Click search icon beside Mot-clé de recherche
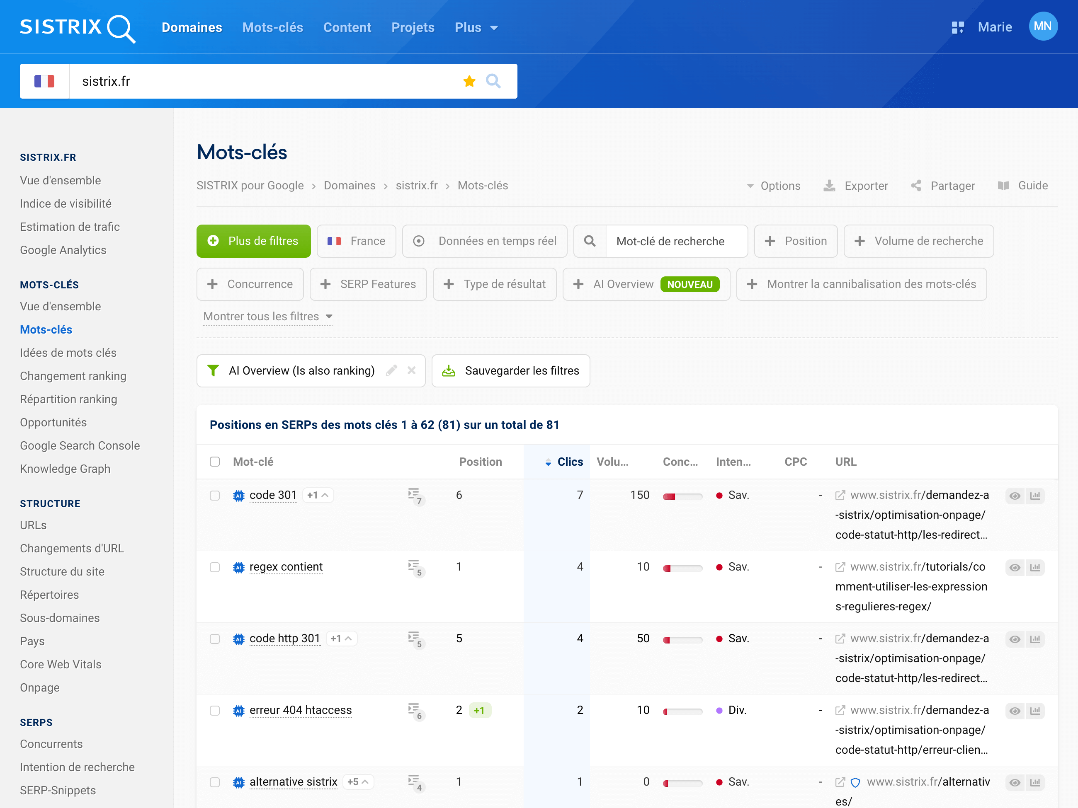 pyautogui.click(x=589, y=241)
